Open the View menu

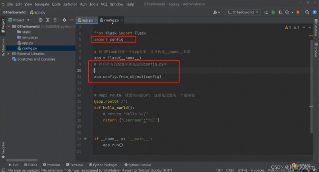tap(28, 4)
